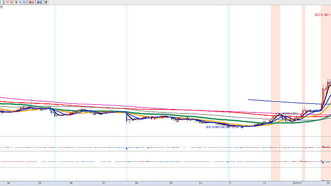
Task: Click the widest orange highlighted band in December
Action: coord(276,93)
